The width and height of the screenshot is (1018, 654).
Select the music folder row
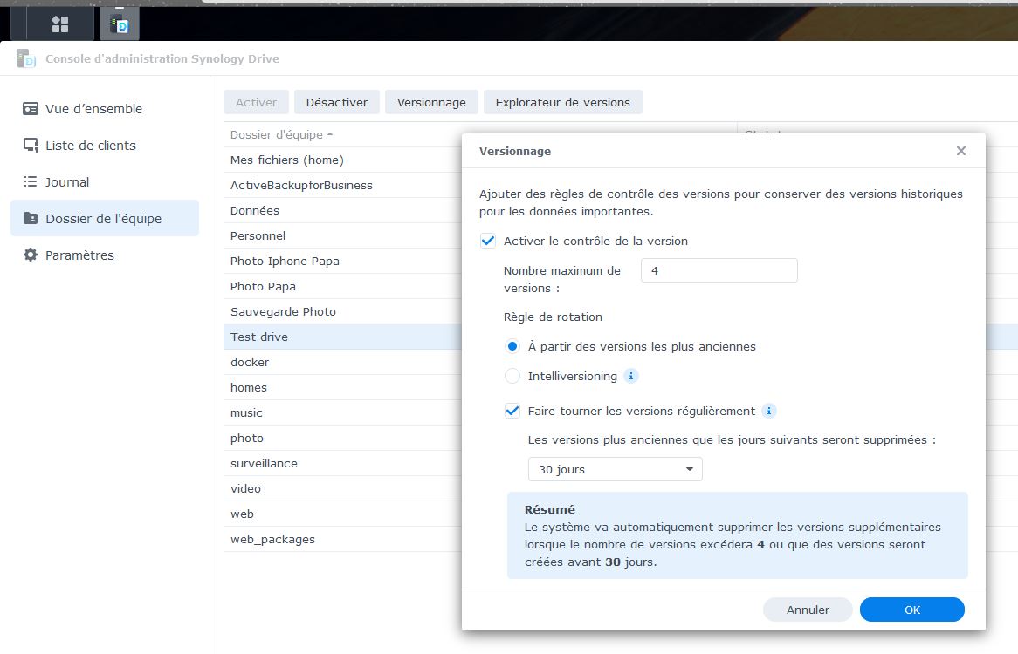point(343,412)
